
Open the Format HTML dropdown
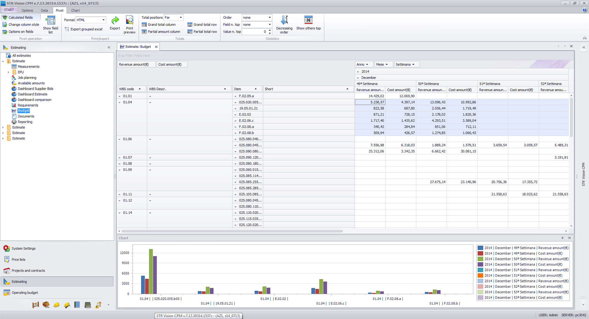pos(103,20)
